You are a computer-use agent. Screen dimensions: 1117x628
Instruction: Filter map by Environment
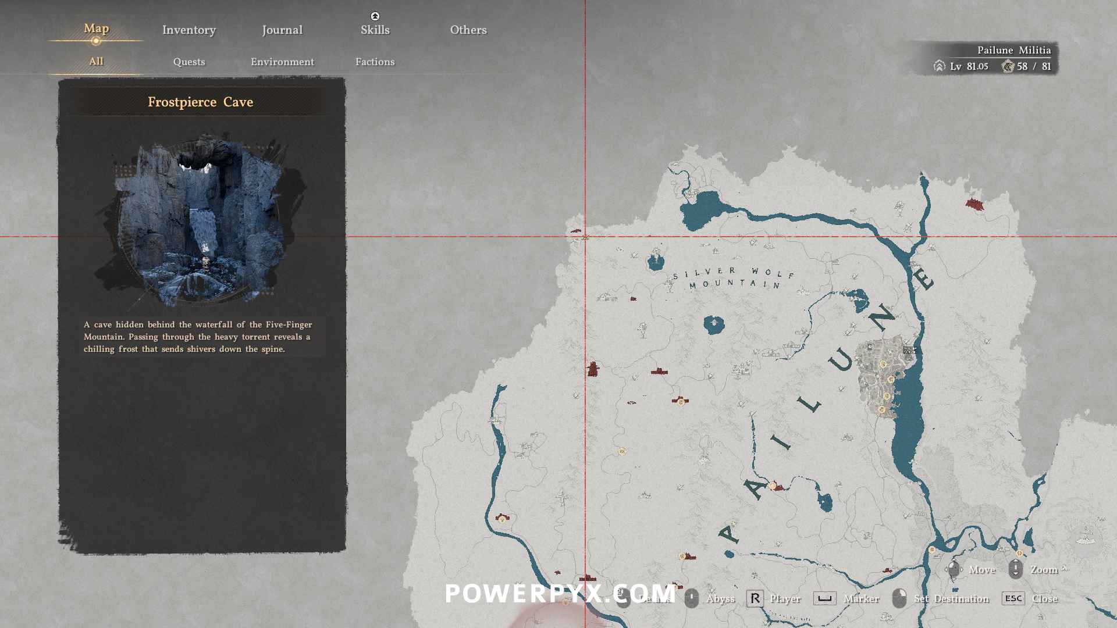(282, 62)
